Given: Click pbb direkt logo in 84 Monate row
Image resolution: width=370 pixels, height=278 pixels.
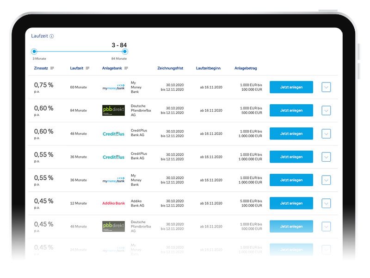Looking at the screenshot, I should click(x=113, y=110).
